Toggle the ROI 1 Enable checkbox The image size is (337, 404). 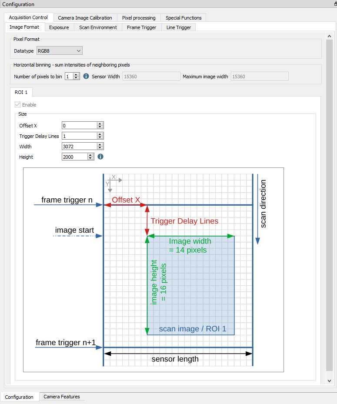tap(17, 105)
